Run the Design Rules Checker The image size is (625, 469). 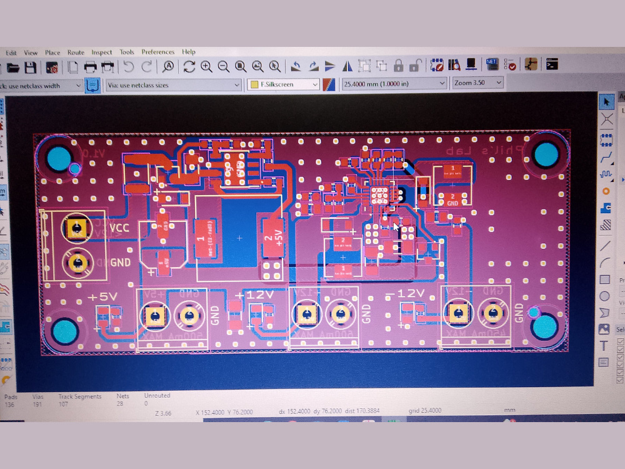(x=509, y=65)
